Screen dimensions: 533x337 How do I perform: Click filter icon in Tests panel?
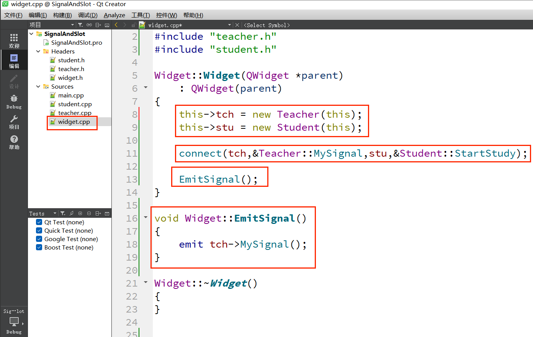tap(63, 213)
